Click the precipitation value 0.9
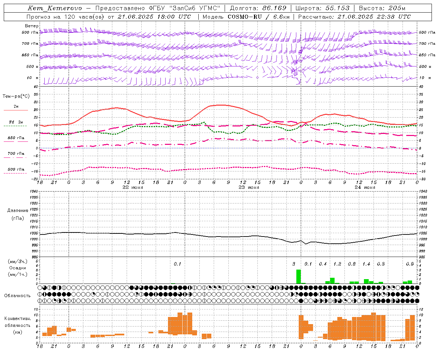This screenshot has height=349, width=437. coord(410,264)
